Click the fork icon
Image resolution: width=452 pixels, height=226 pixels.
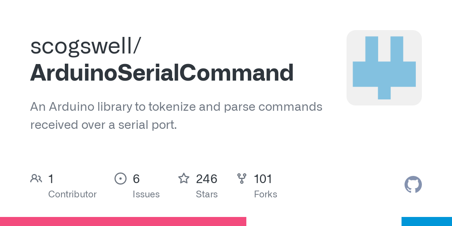coord(242,179)
